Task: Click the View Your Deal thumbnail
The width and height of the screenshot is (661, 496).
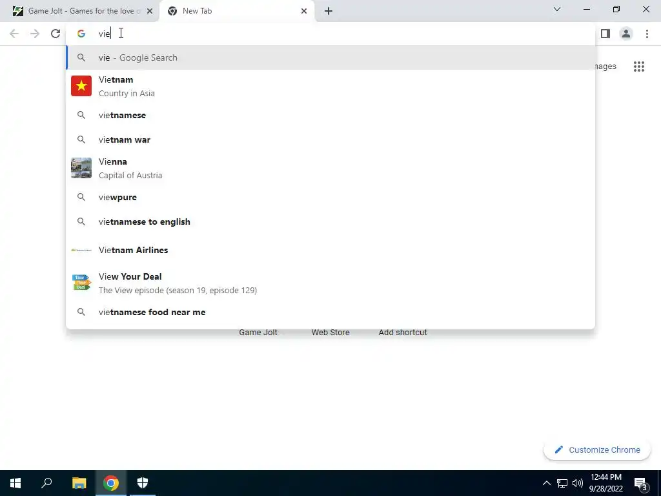Action: coord(81,282)
